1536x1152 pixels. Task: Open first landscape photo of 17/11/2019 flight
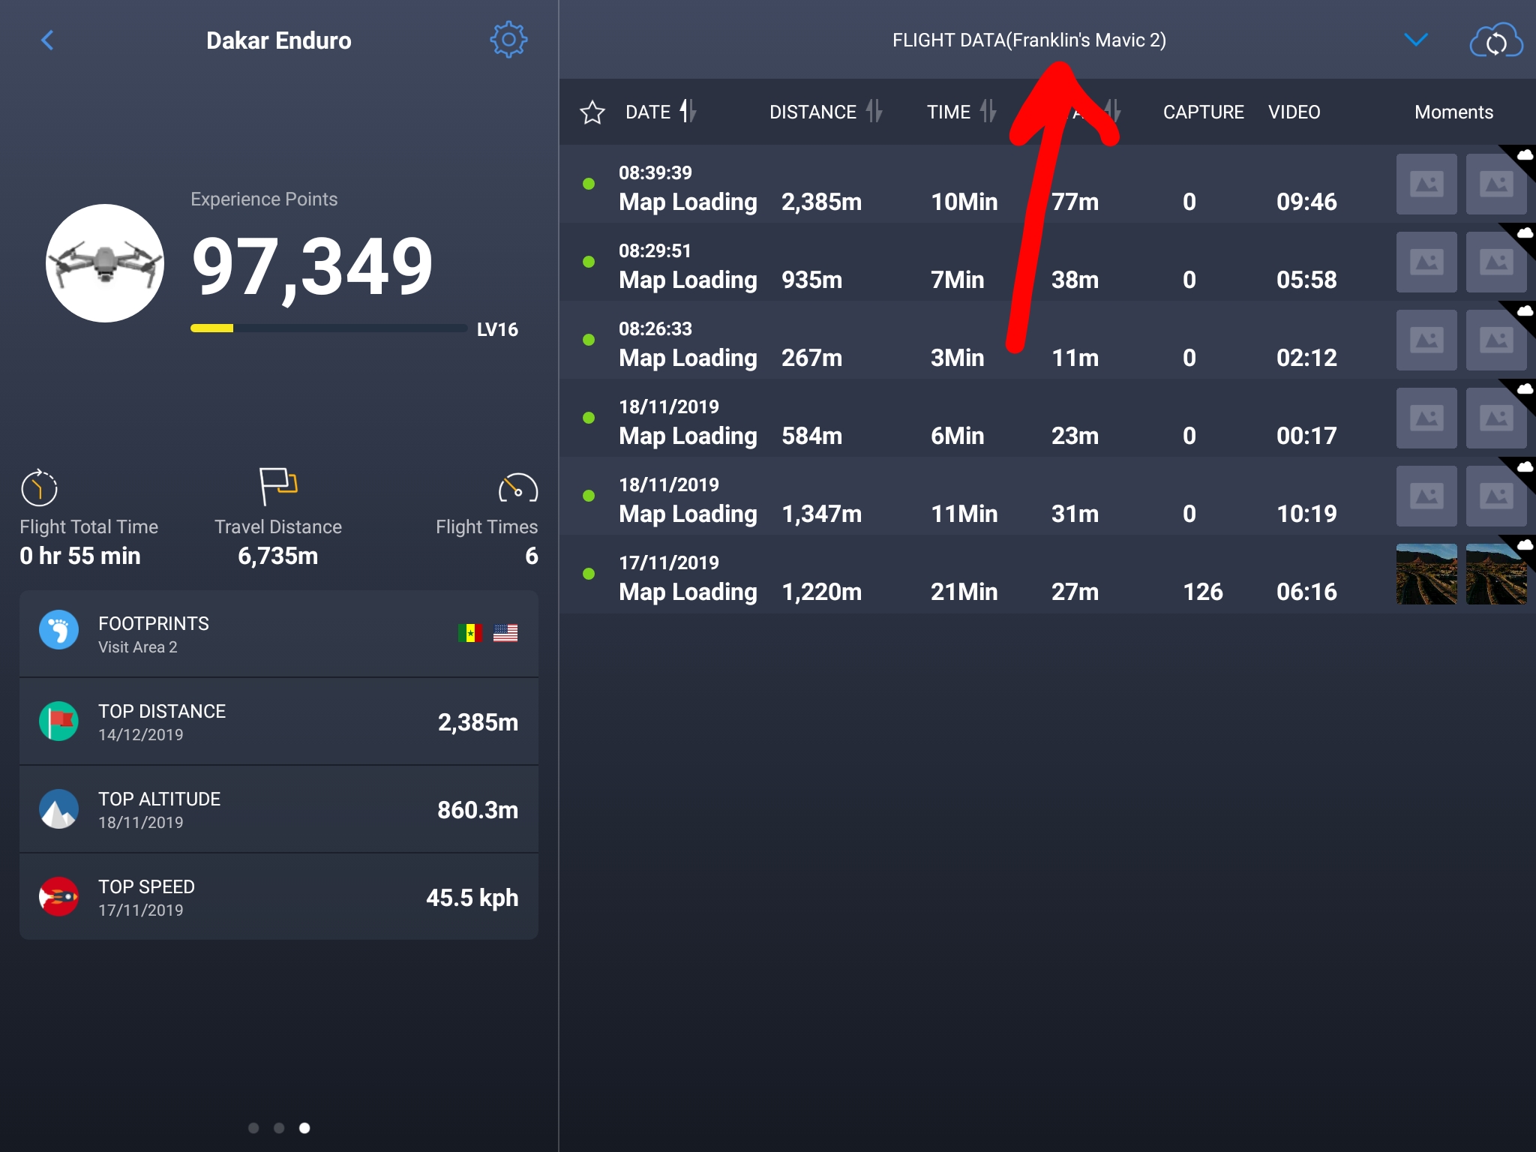[x=1426, y=574]
